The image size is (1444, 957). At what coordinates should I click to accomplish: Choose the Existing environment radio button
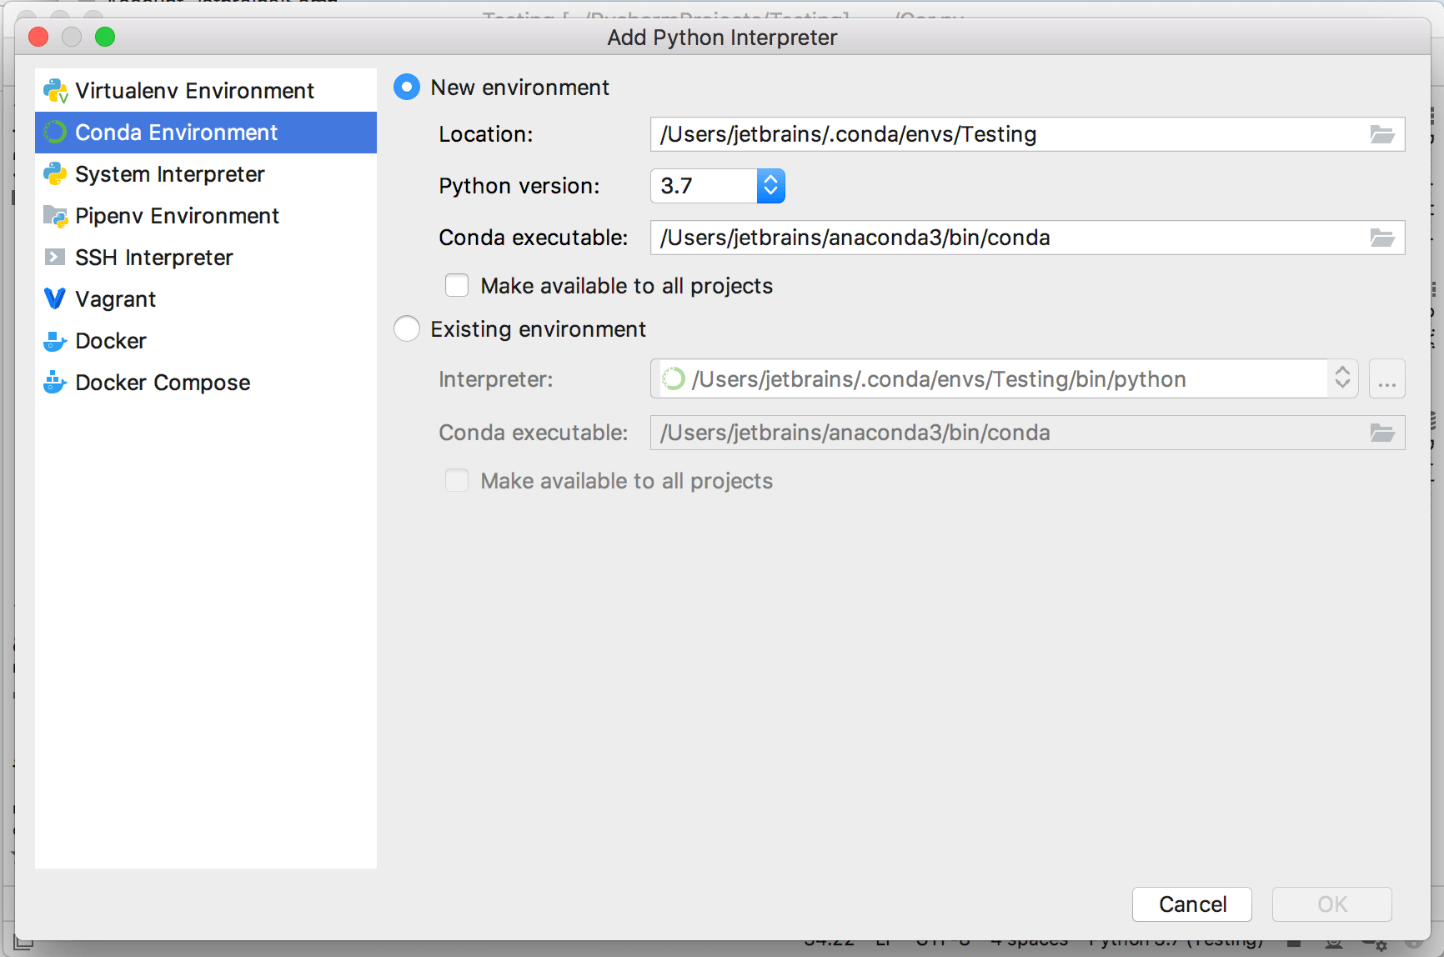[x=406, y=328]
